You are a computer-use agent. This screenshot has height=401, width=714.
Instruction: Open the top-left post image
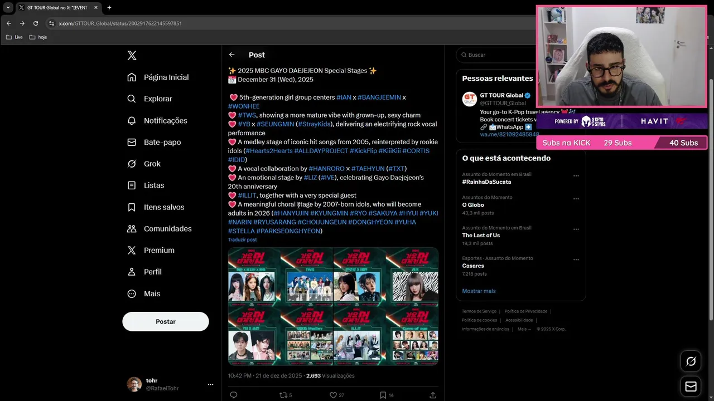(254, 276)
